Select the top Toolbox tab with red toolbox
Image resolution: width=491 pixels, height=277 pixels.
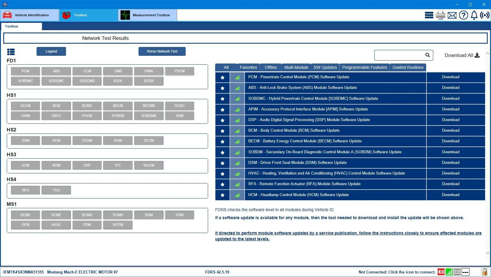[88, 15]
